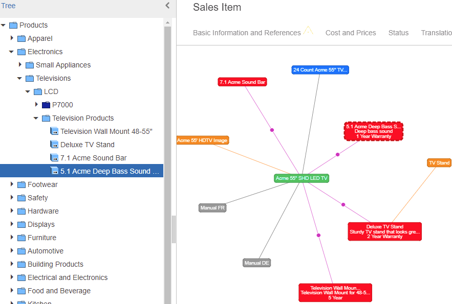This screenshot has width=452, height=304.
Task: Click the orange Acme 55' HDTV Image node
Action: point(203,141)
